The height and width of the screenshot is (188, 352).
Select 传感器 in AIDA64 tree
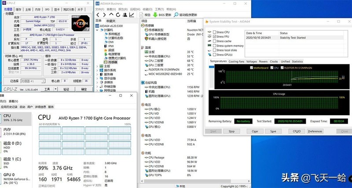111,62
